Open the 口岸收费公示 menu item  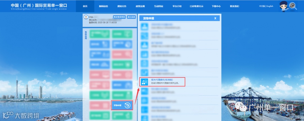[x=196, y=6]
